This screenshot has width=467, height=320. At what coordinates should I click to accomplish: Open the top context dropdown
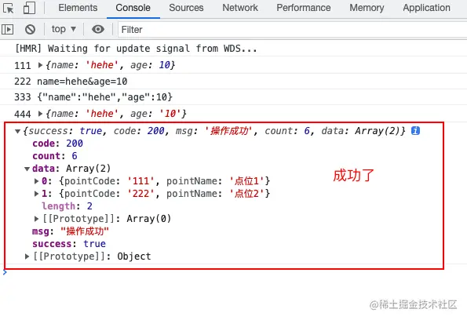point(64,29)
